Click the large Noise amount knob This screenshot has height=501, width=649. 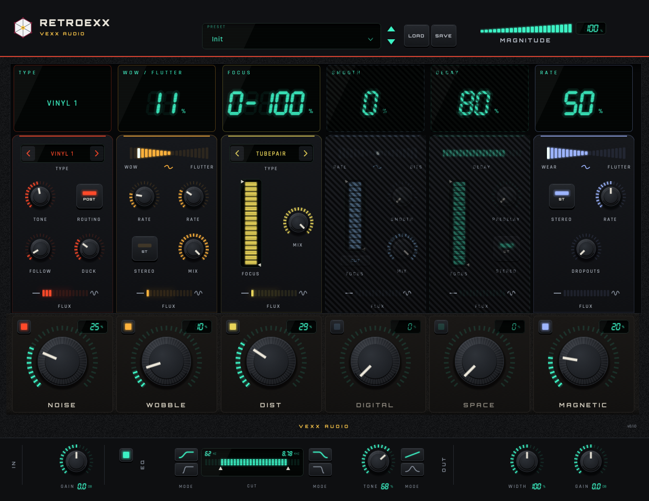(x=62, y=361)
